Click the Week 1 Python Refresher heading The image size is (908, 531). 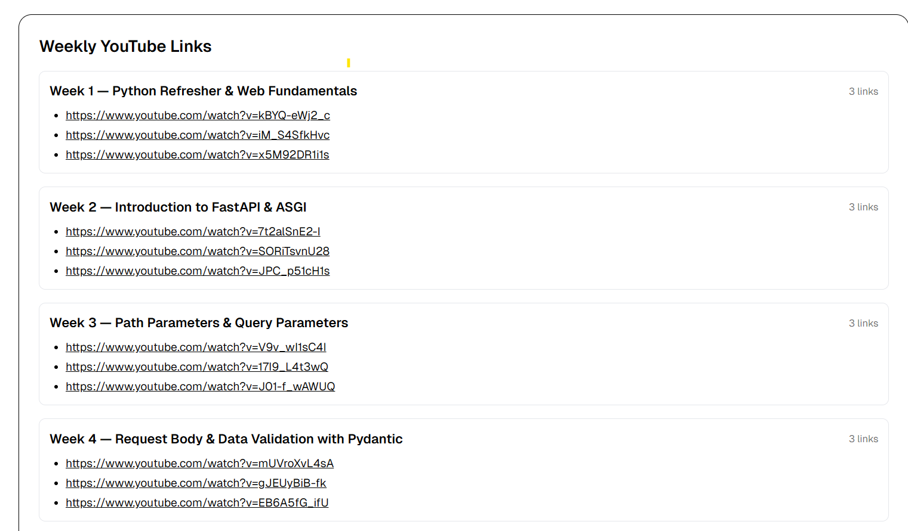(204, 91)
